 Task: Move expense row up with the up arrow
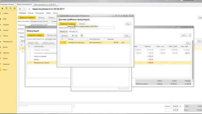73,35
